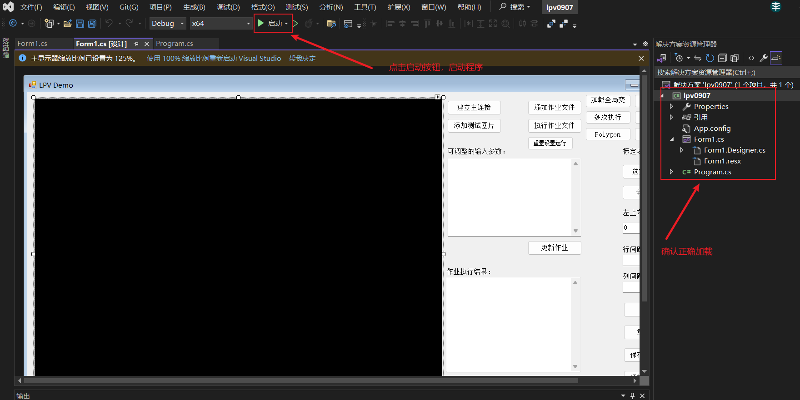Screen dimensions: 800x400
Task: Click the green 启动 start button
Action: click(x=270, y=23)
